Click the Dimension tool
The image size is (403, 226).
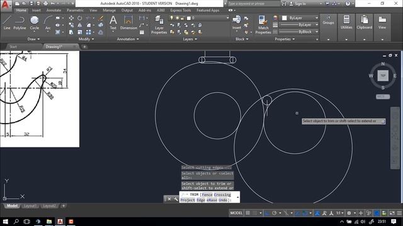(128, 23)
